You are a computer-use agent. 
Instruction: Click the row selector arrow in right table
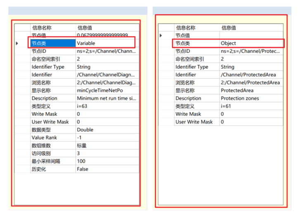tap(161, 35)
